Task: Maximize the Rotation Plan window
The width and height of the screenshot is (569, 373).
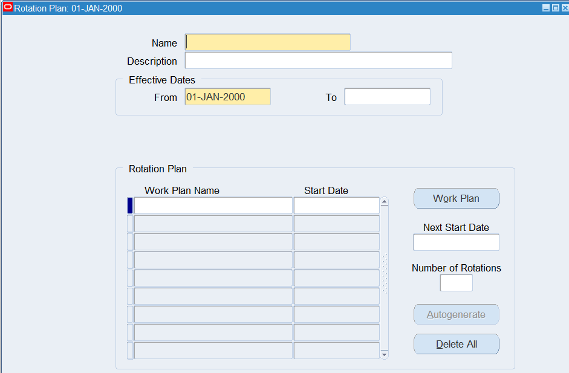Action: (x=556, y=8)
